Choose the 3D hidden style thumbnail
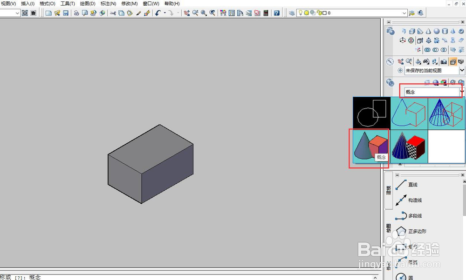 point(409,113)
